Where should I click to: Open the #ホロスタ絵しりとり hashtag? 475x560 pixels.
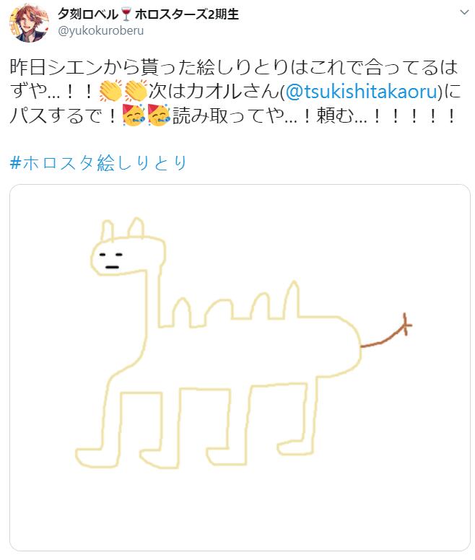coord(98,163)
